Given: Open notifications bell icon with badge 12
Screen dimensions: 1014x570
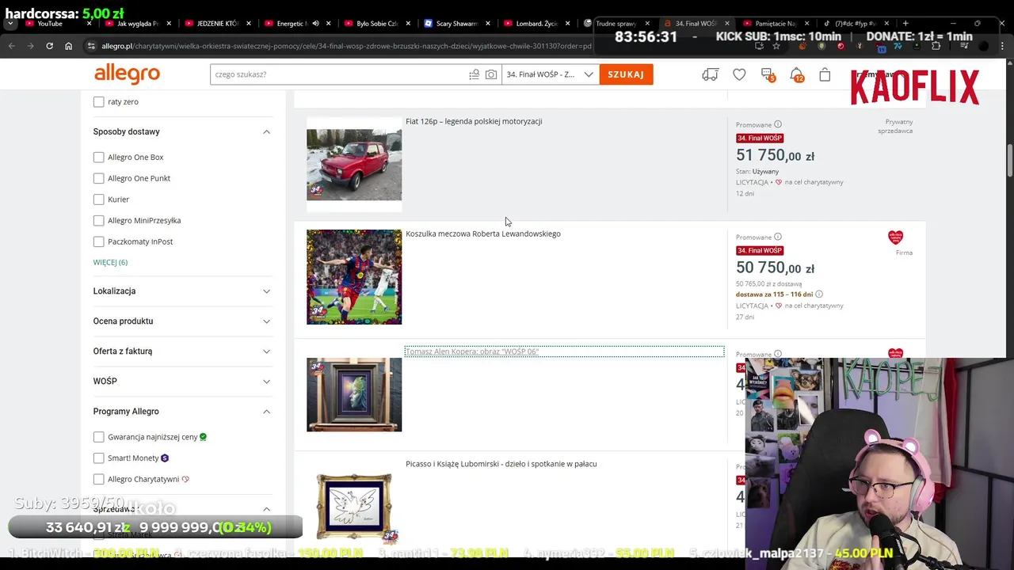Looking at the screenshot, I should [796, 74].
